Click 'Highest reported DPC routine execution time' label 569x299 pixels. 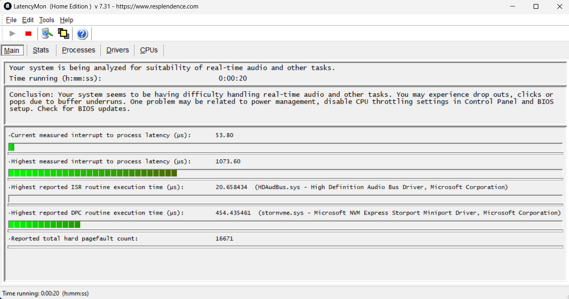[x=97, y=213]
